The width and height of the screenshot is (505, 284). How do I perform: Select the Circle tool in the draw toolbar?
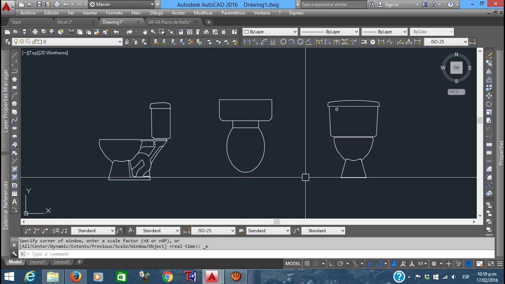15,104
